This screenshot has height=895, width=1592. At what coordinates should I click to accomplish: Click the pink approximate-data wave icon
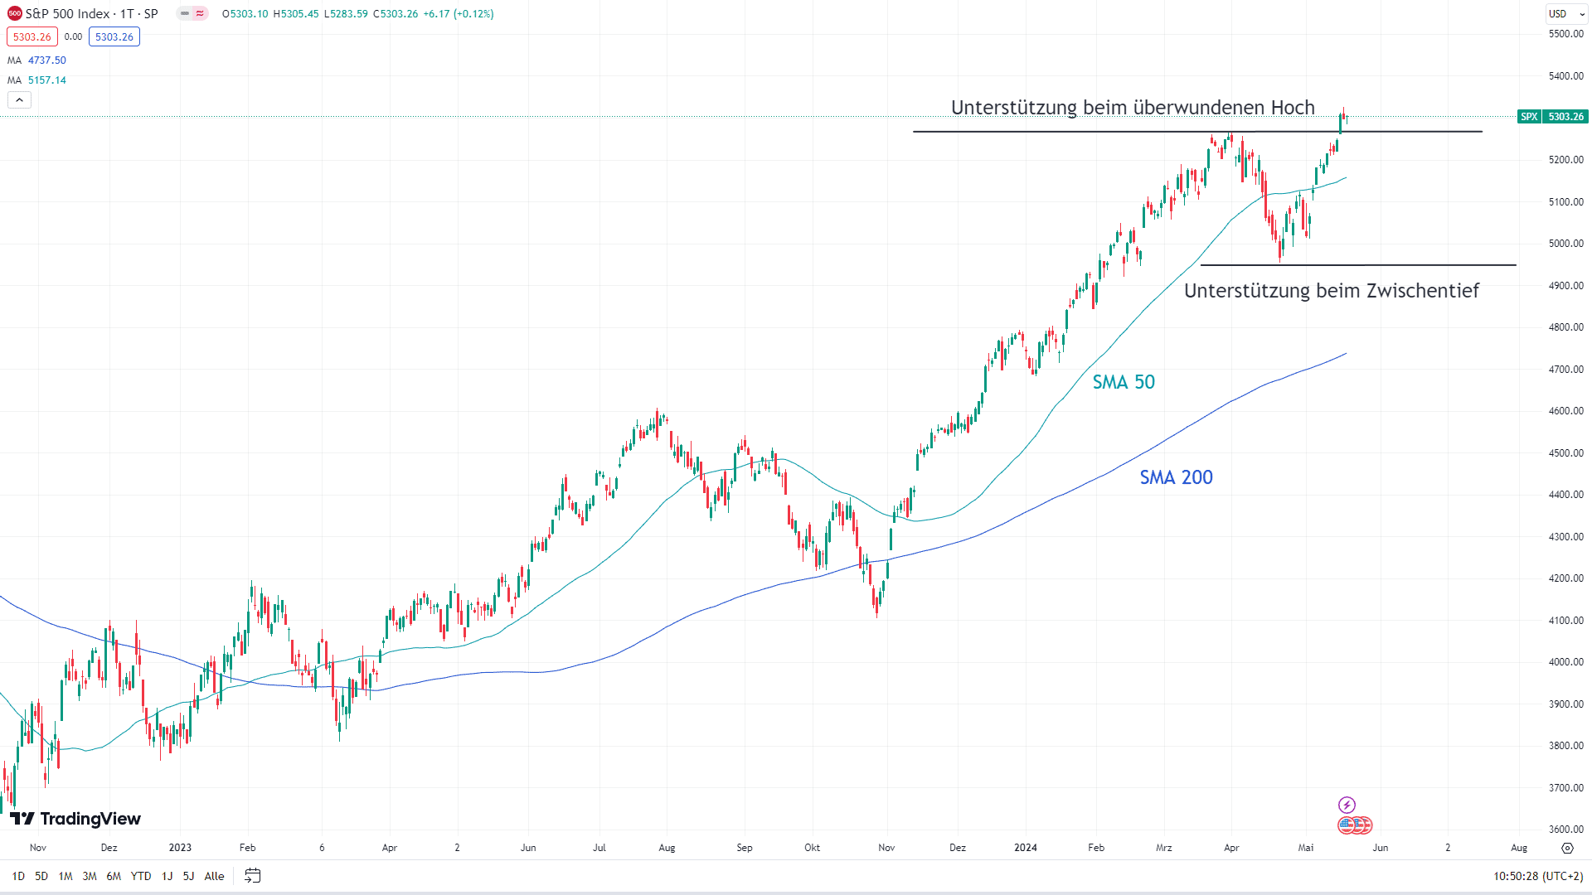(200, 14)
